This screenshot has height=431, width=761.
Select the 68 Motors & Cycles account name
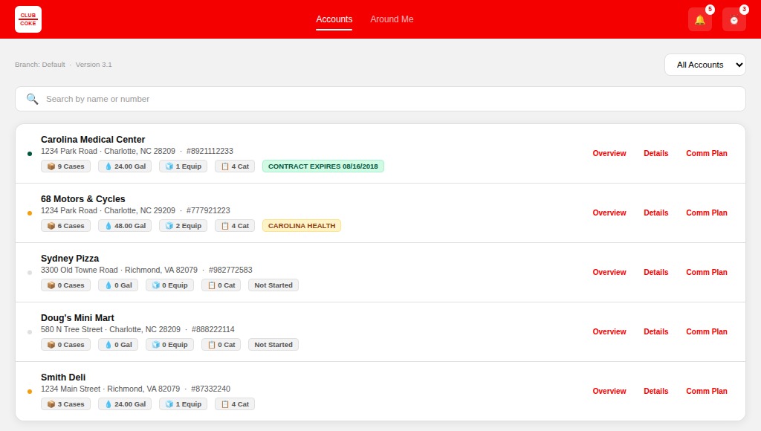[83, 199]
